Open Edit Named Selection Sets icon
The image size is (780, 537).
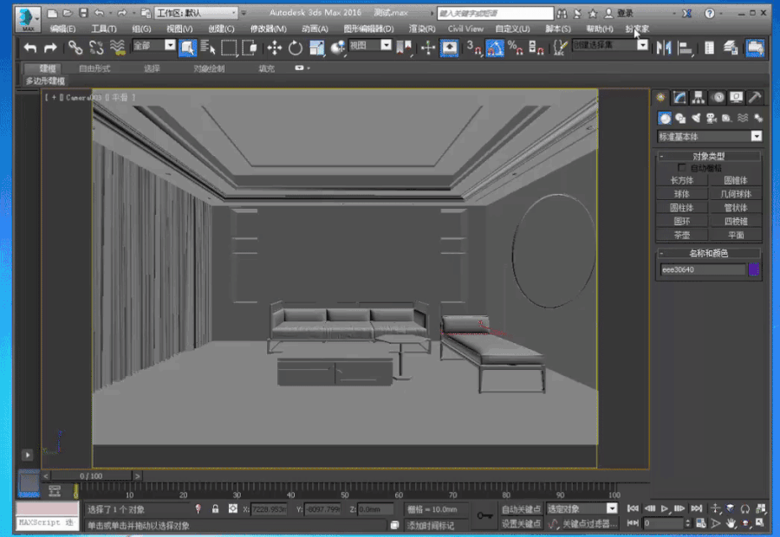560,48
